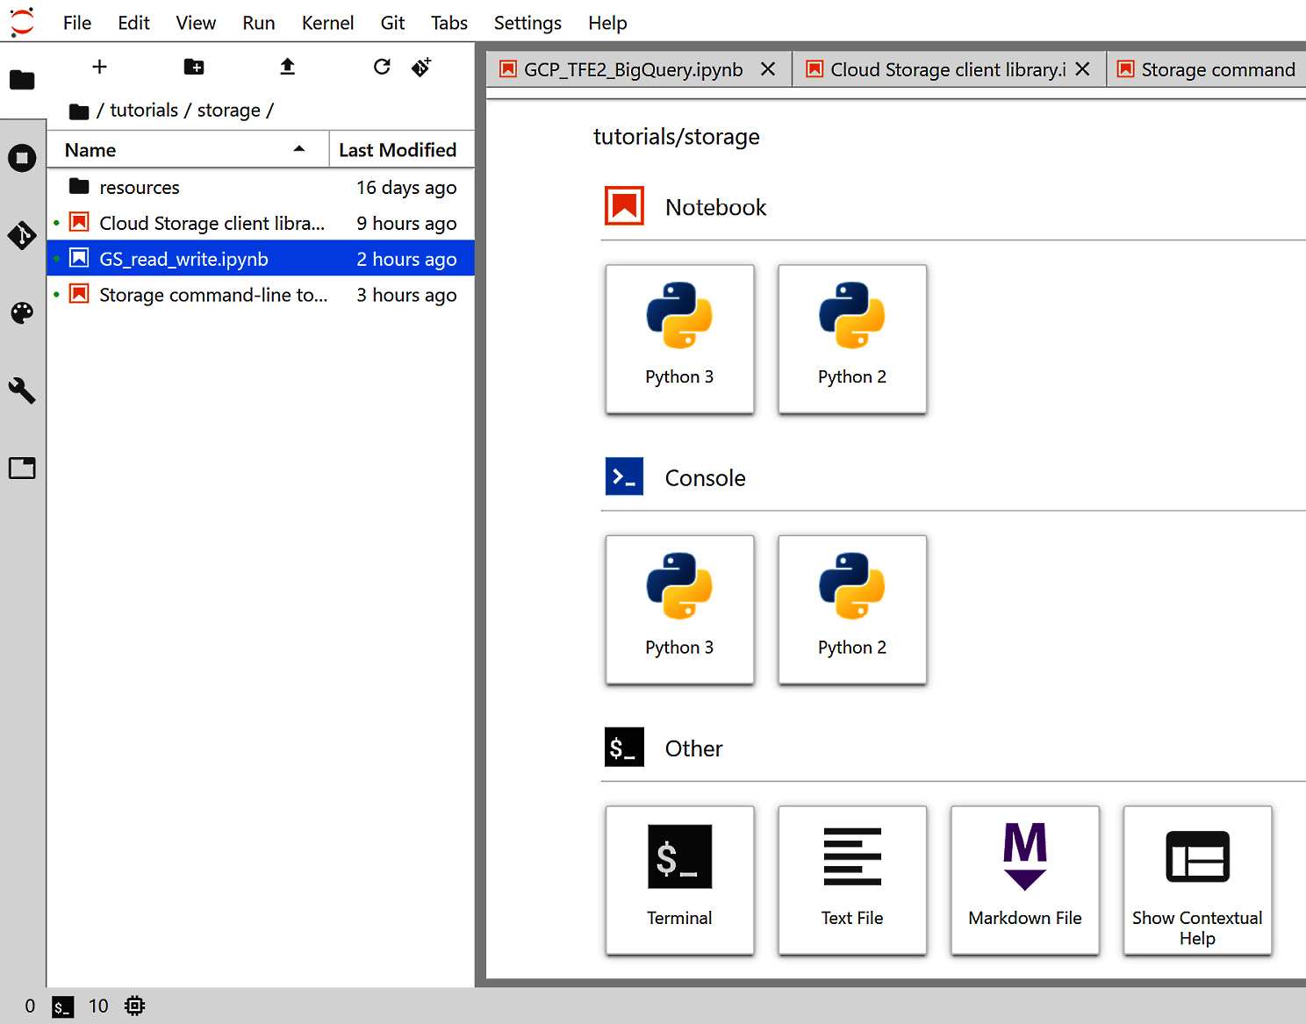Open the Commands palette sidebar icon

tap(22, 313)
